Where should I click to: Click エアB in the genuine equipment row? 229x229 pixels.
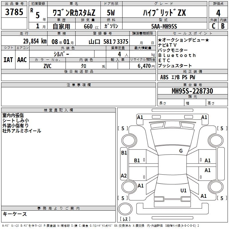click(175, 77)
